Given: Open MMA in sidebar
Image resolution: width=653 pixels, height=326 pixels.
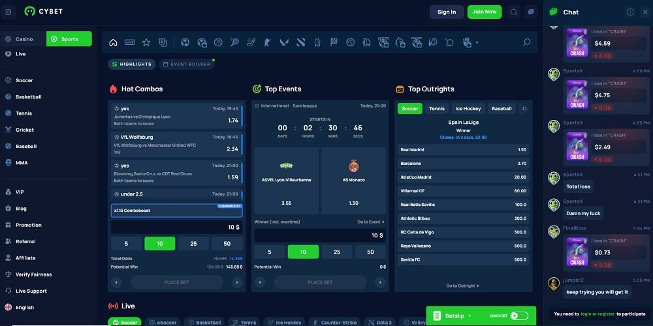Looking at the screenshot, I should coord(22,162).
